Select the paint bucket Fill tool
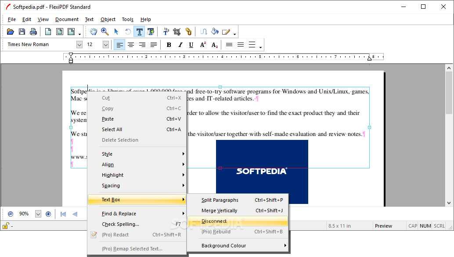 coord(215,32)
